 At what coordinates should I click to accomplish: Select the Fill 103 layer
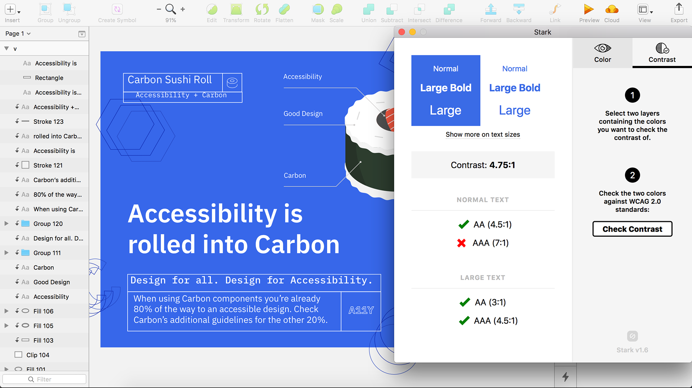(44, 340)
